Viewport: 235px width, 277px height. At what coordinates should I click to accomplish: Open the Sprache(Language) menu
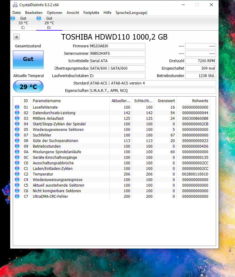coord(131,13)
